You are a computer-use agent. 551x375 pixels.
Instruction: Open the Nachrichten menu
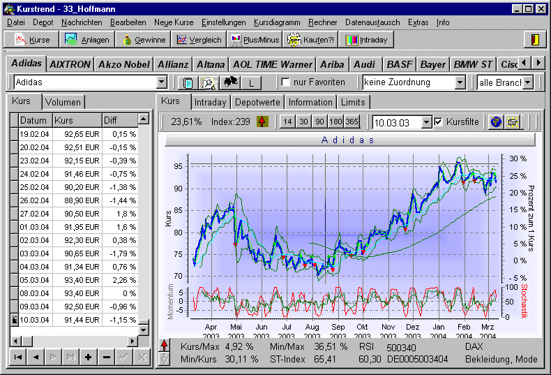(x=82, y=22)
